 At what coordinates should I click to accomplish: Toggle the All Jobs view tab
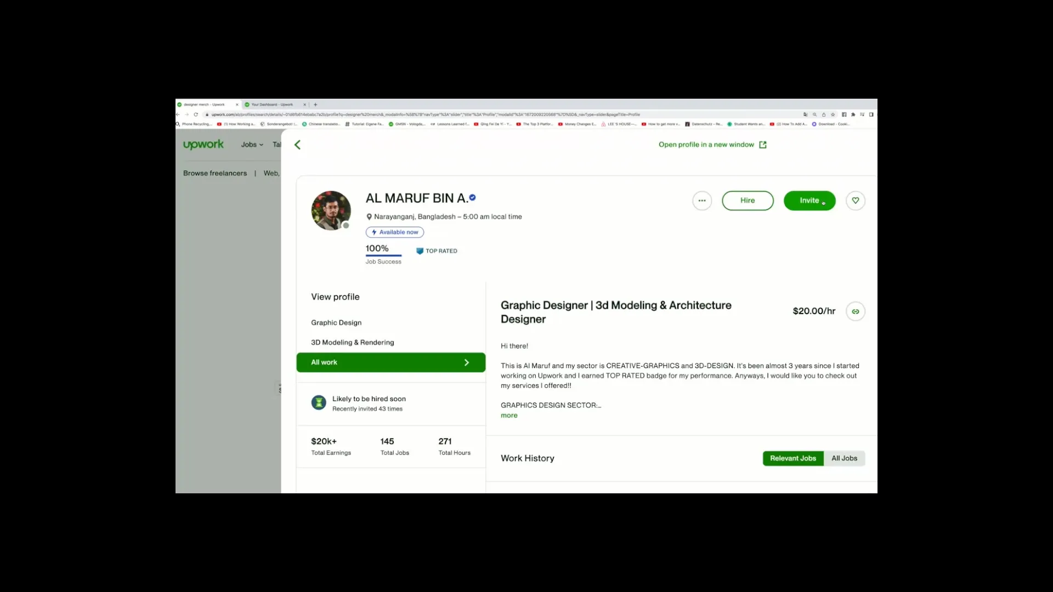click(x=844, y=458)
